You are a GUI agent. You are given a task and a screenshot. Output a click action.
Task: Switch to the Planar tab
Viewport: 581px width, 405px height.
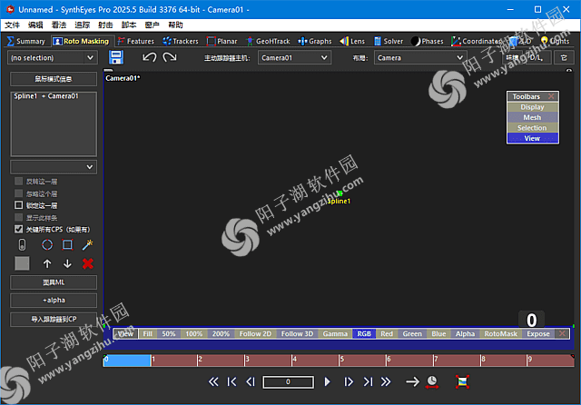click(x=222, y=41)
